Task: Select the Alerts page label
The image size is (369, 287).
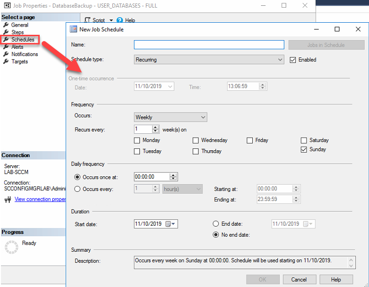Action: coord(17,47)
